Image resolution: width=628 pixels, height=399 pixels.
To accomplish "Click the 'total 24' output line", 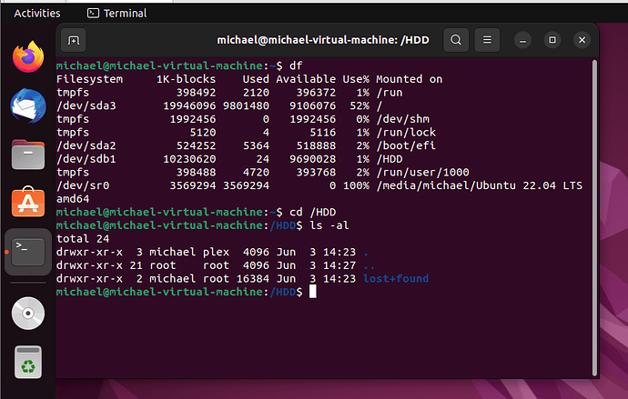I will click(83, 239).
